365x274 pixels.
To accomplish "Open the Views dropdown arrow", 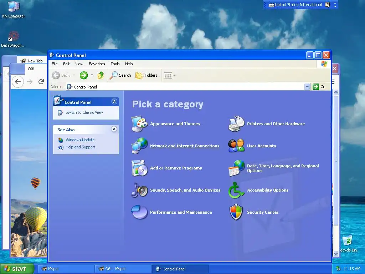I will (x=175, y=76).
